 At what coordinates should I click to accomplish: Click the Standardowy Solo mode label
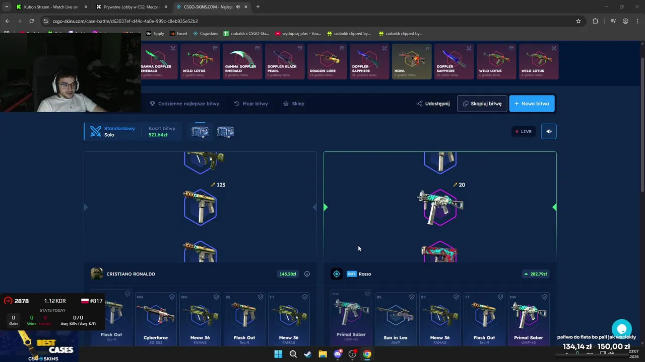[119, 131]
